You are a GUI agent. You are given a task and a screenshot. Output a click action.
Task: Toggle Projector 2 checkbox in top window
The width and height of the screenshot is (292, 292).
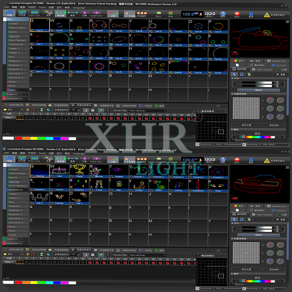[x=245, y=144]
